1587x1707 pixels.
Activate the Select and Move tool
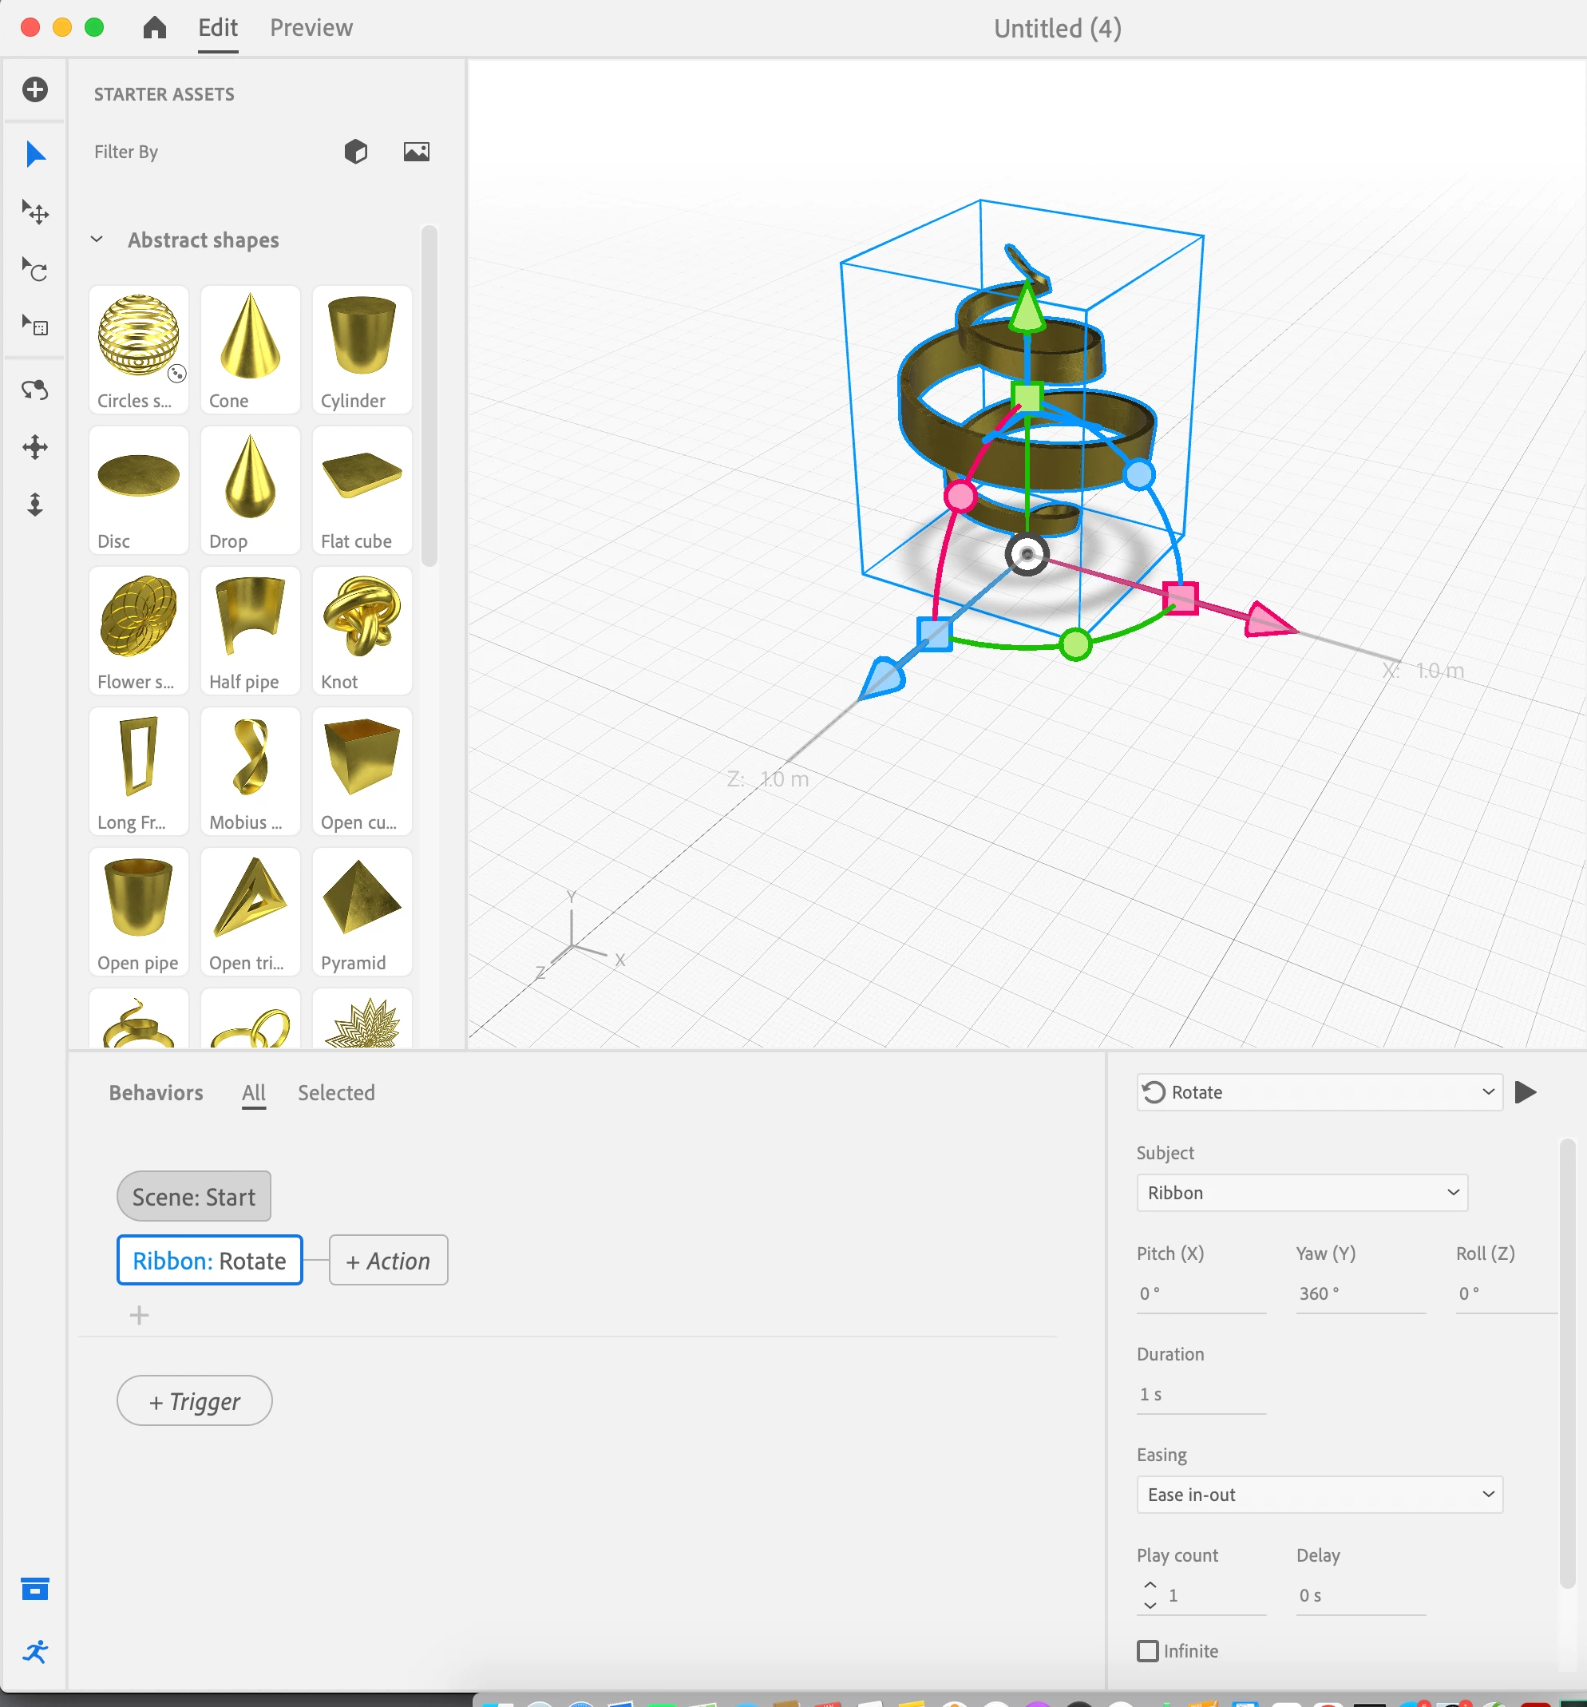click(35, 212)
